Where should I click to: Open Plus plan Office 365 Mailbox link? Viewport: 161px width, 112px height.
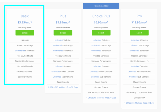(63, 87)
